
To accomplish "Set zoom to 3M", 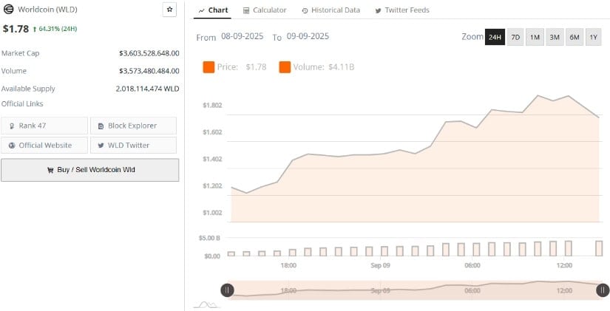I will coord(555,37).
